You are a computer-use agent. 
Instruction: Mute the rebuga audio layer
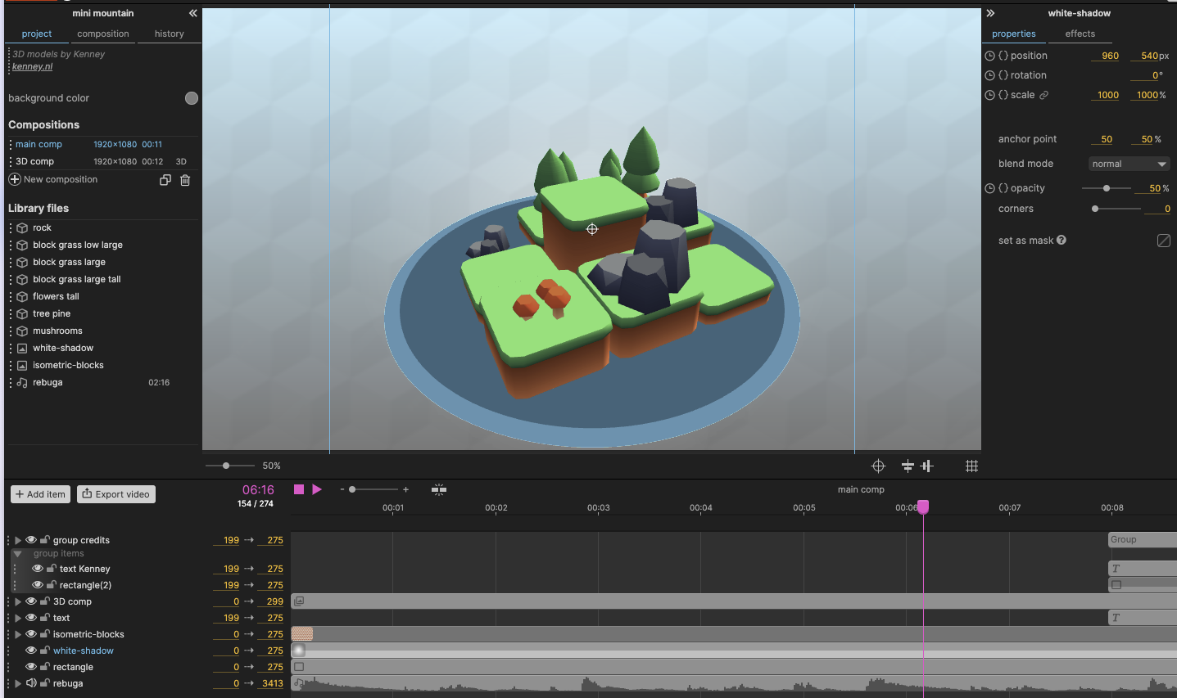[x=31, y=683]
